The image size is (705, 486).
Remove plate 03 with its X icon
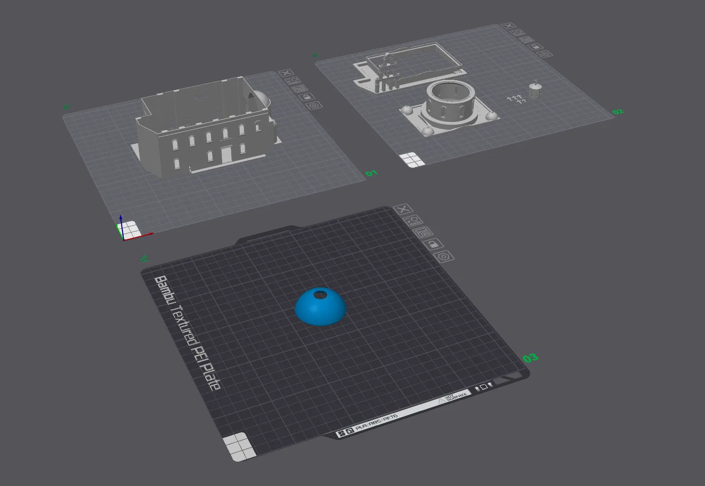click(403, 209)
